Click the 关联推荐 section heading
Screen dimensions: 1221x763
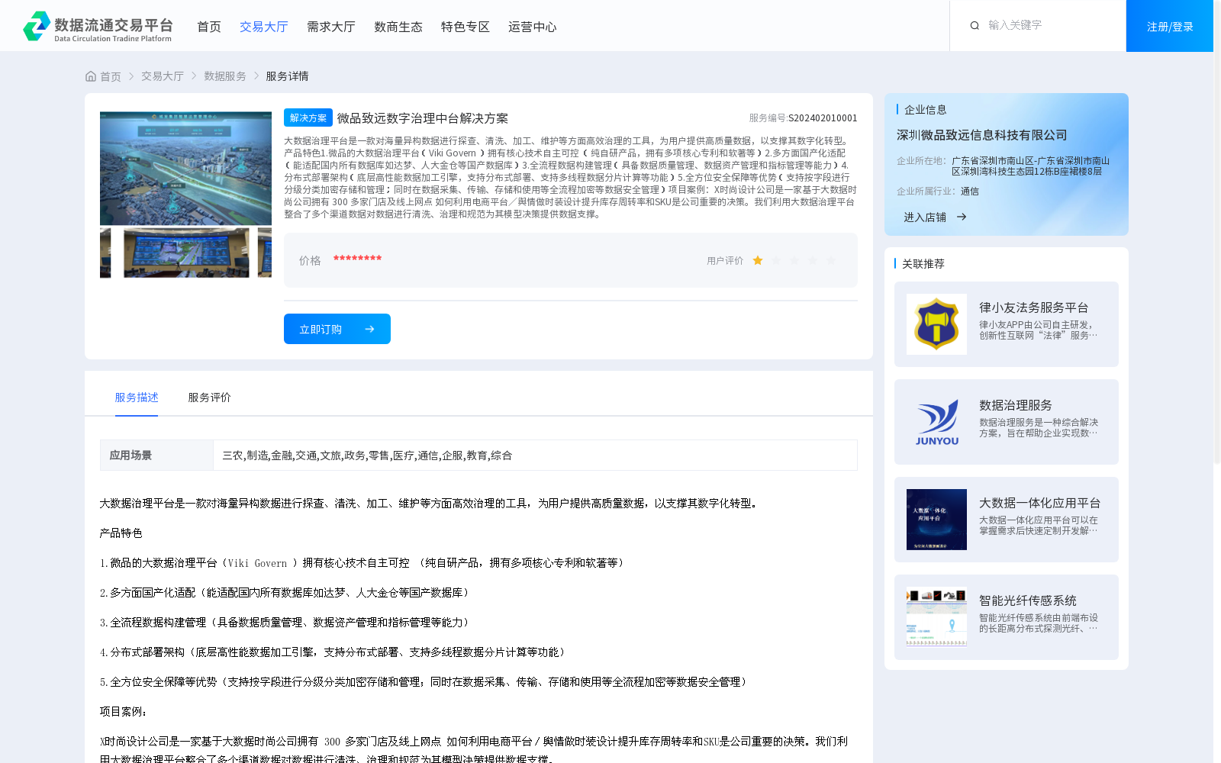[923, 263]
